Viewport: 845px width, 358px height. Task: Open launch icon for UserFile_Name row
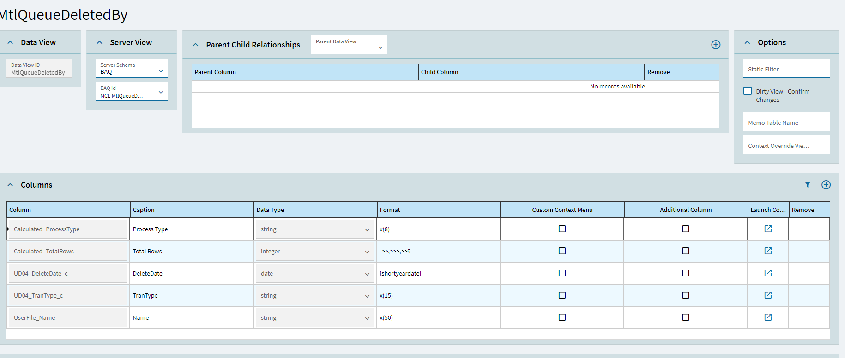coord(768,317)
